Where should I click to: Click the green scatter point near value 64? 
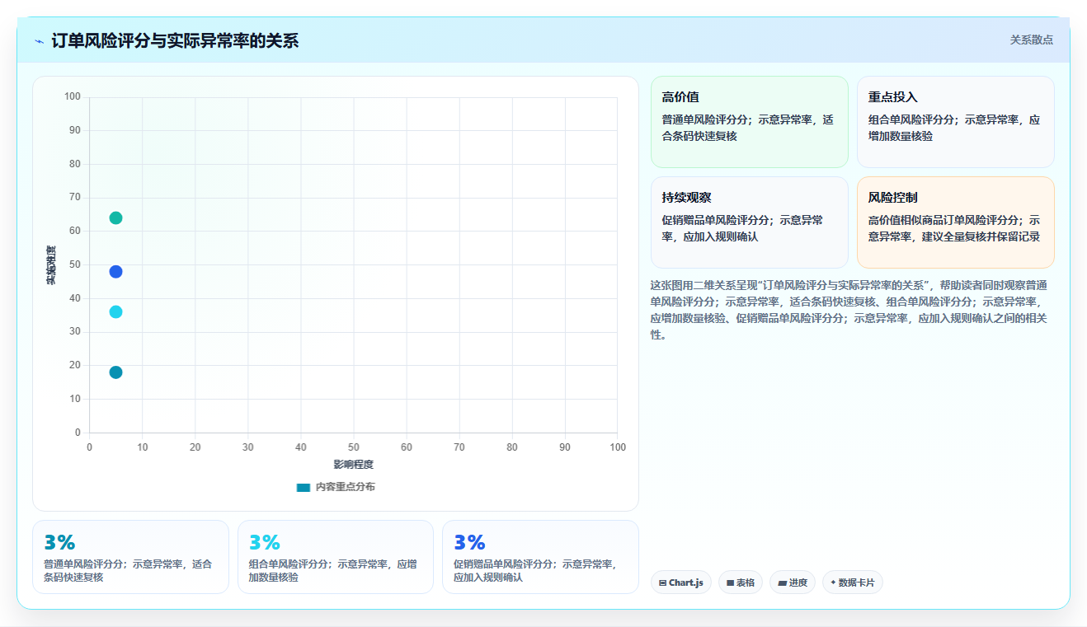pos(115,218)
